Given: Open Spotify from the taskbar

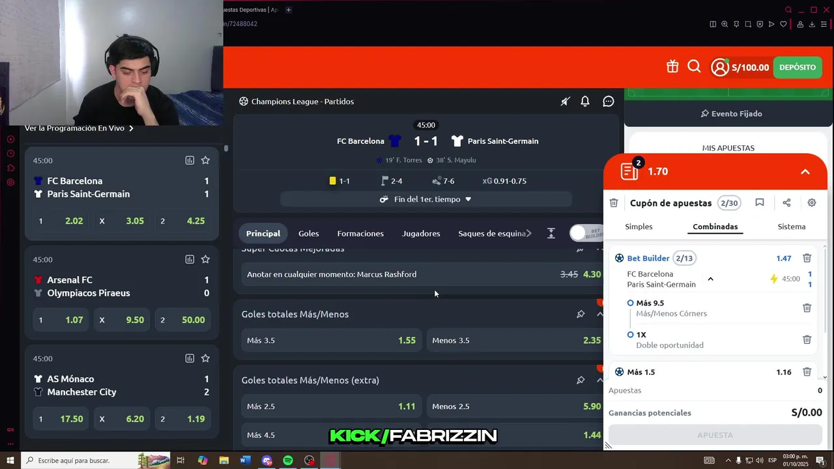Looking at the screenshot, I should (x=288, y=461).
